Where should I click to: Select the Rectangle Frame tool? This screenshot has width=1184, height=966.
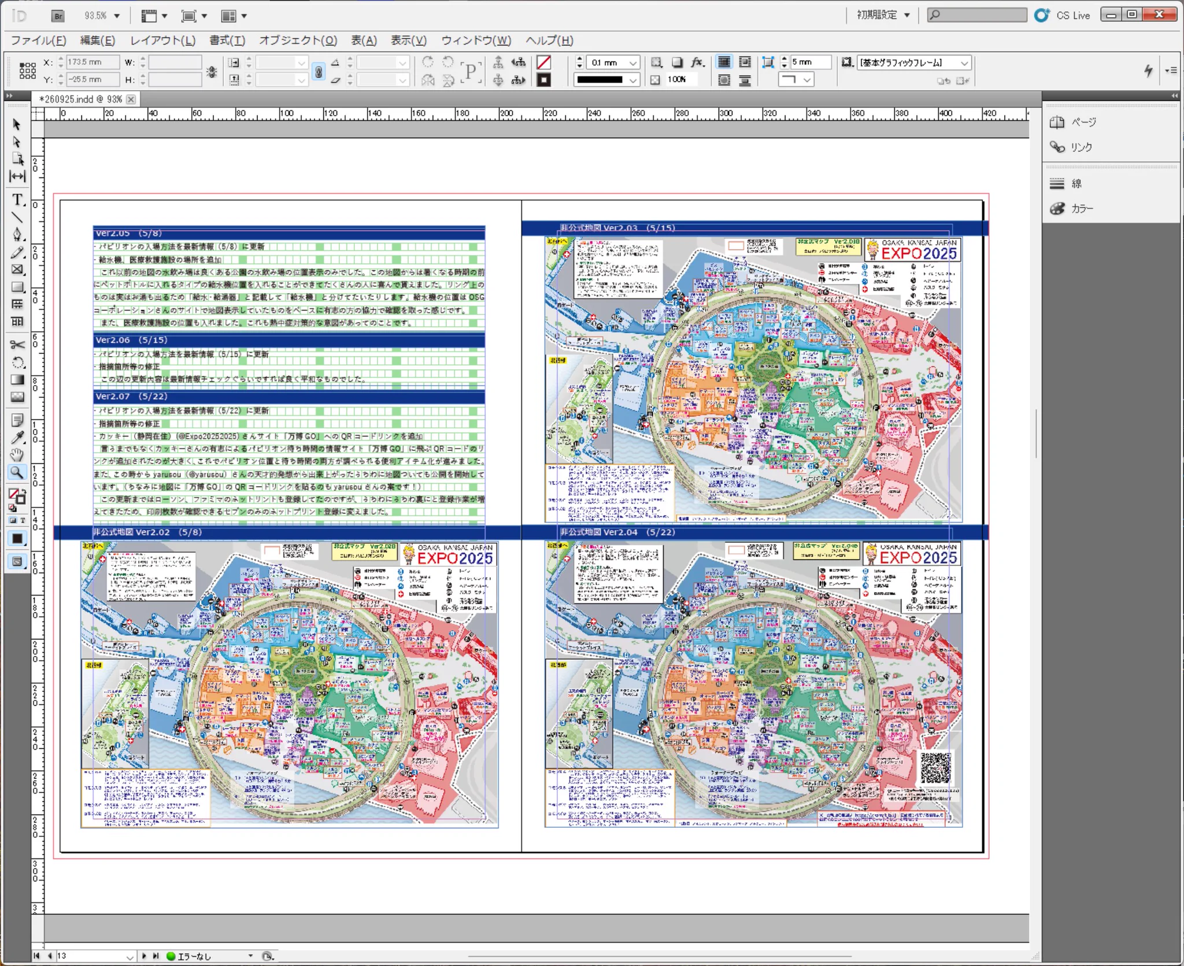coord(17,269)
